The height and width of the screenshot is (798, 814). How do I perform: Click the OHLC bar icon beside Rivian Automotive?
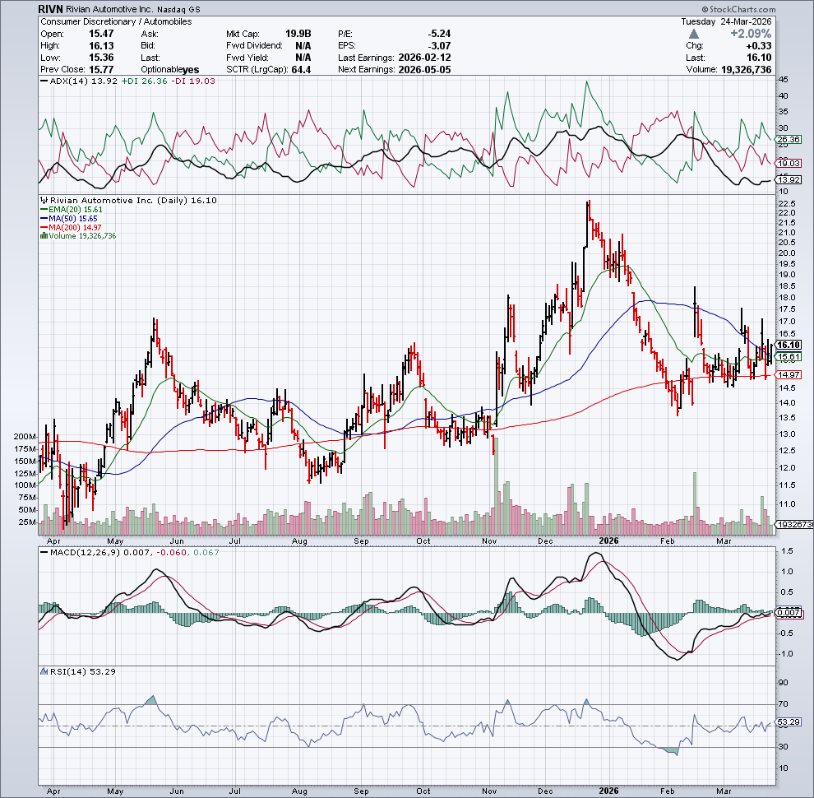[x=43, y=200]
